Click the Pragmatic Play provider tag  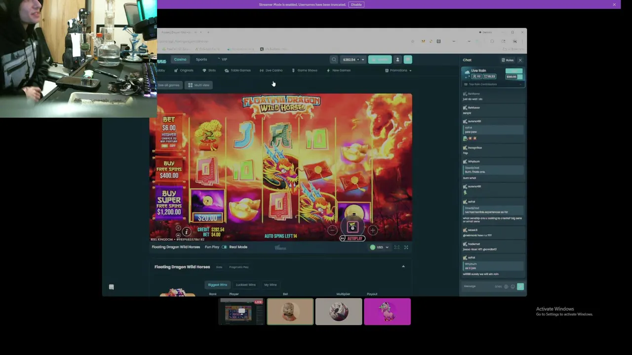[238, 267]
